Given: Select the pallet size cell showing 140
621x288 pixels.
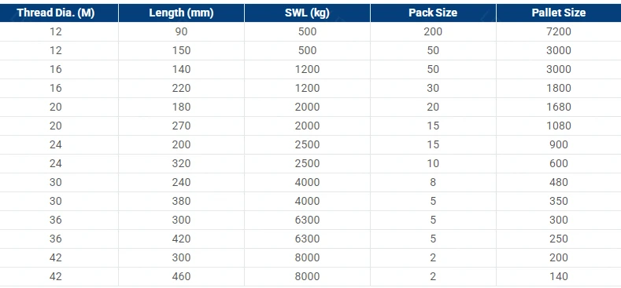Looking at the screenshot, I should [x=559, y=276].
